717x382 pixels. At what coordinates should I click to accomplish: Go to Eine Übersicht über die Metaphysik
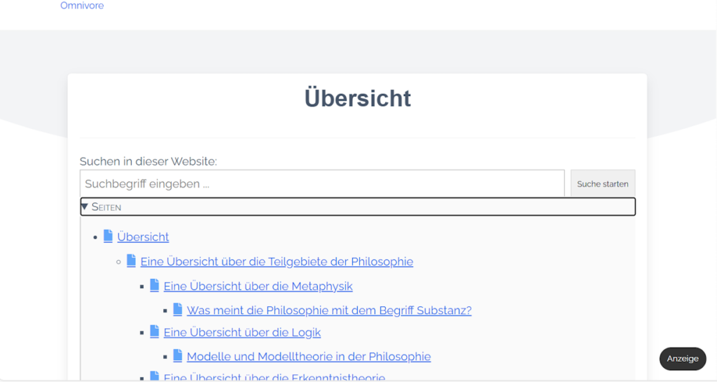tap(258, 286)
